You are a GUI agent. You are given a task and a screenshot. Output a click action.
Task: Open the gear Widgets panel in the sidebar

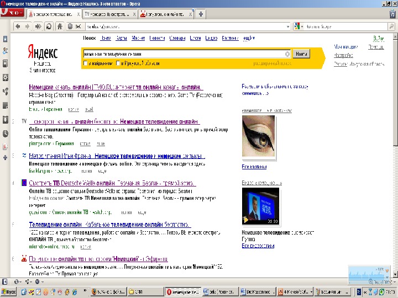[x=5, y=78]
